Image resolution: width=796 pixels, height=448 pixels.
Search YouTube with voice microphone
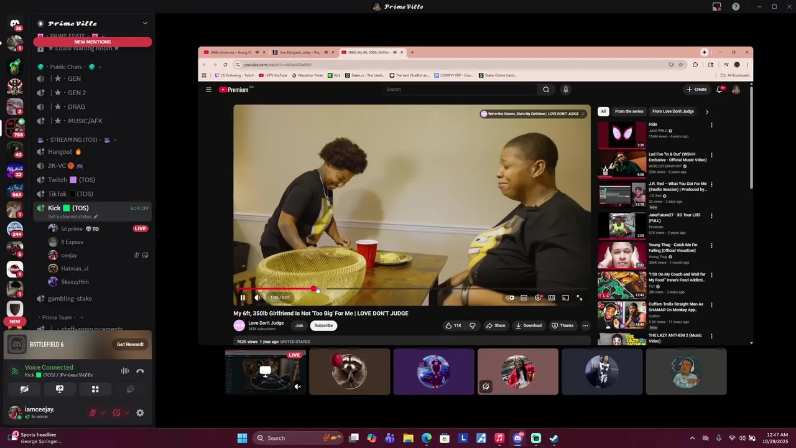(x=565, y=90)
